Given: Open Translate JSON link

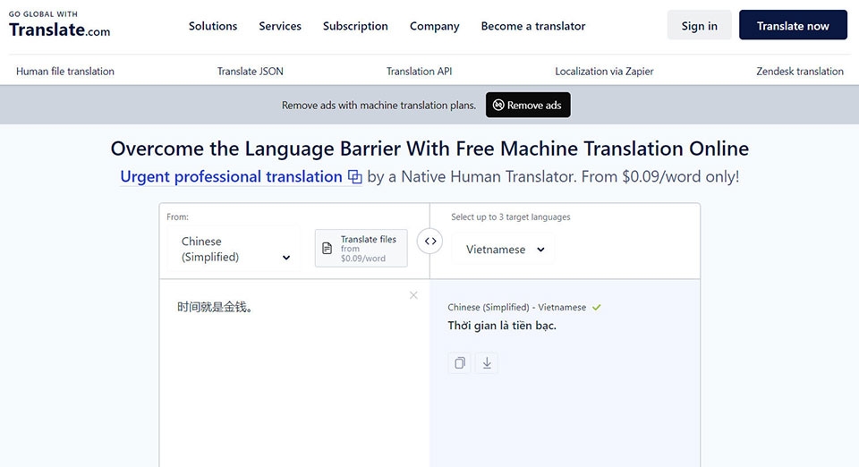Looking at the screenshot, I should (250, 72).
